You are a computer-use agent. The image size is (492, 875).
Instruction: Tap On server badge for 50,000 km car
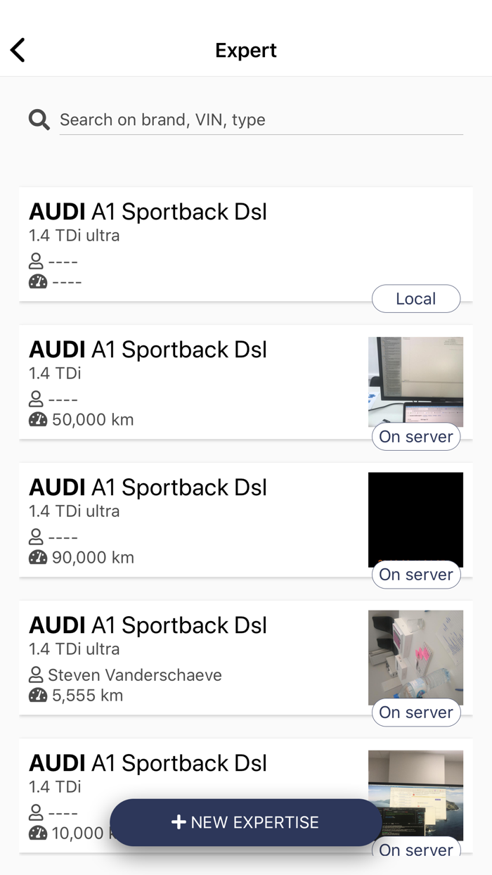(x=415, y=437)
